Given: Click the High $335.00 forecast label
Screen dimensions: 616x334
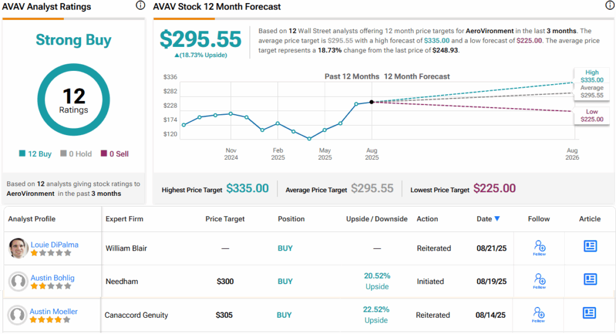Looking at the screenshot, I should coord(592,76).
